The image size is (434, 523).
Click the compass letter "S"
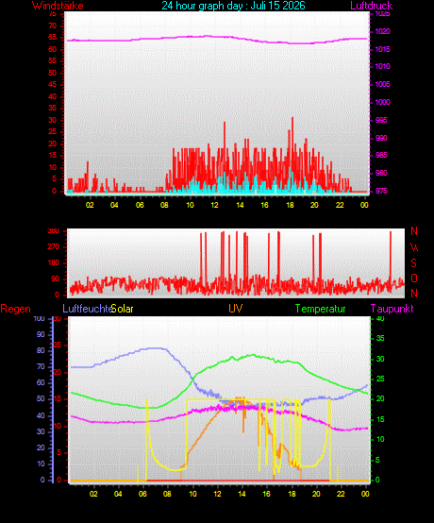(x=413, y=262)
